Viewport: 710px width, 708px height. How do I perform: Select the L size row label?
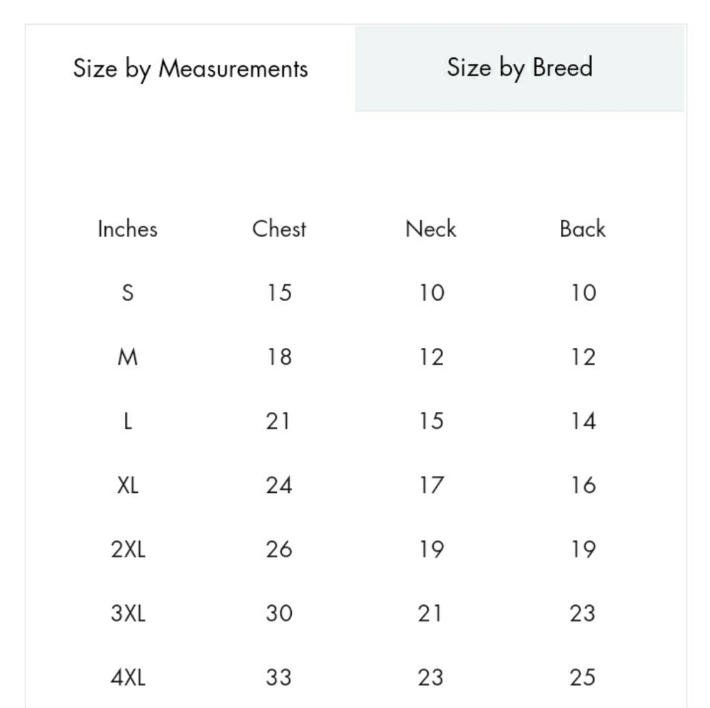tap(128, 421)
